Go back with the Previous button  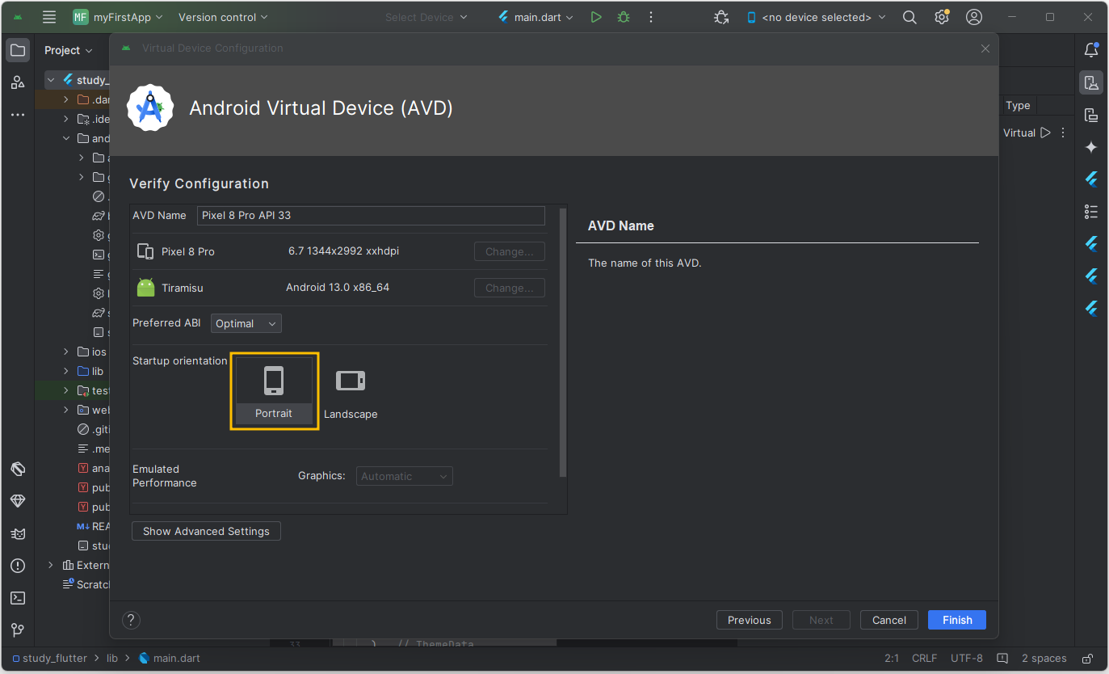pyautogui.click(x=750, y=620)
